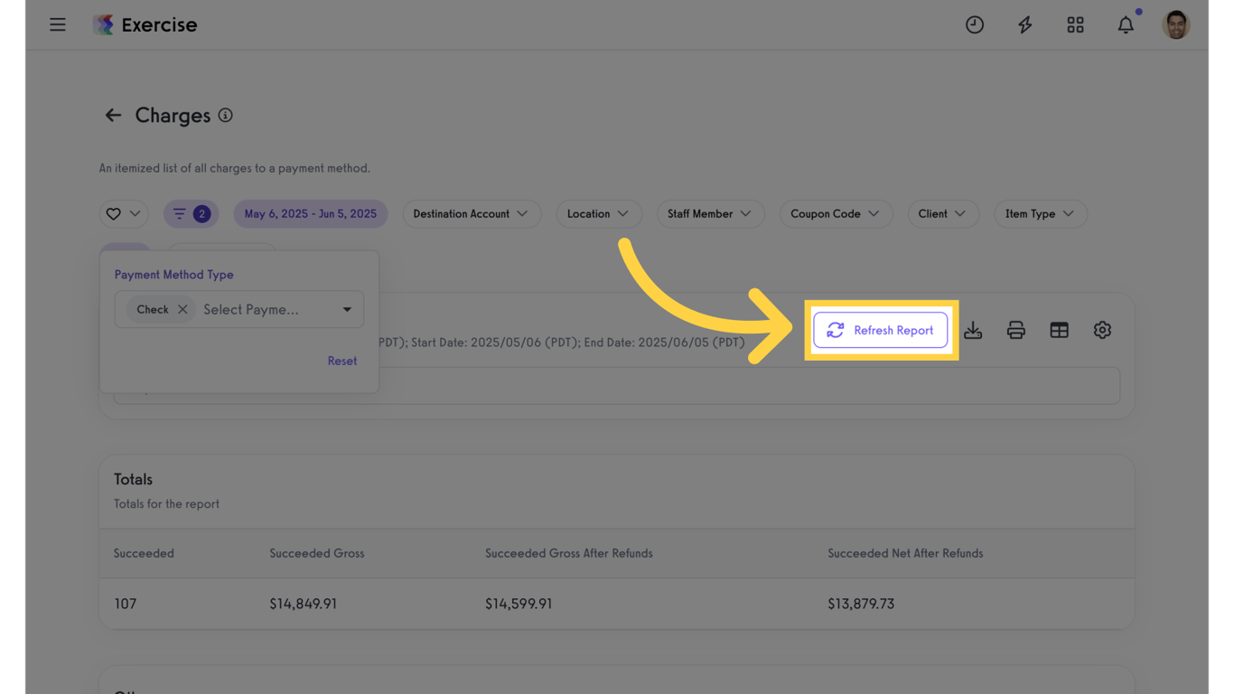Open the table columns layout icon

[x=1059, y=331]
